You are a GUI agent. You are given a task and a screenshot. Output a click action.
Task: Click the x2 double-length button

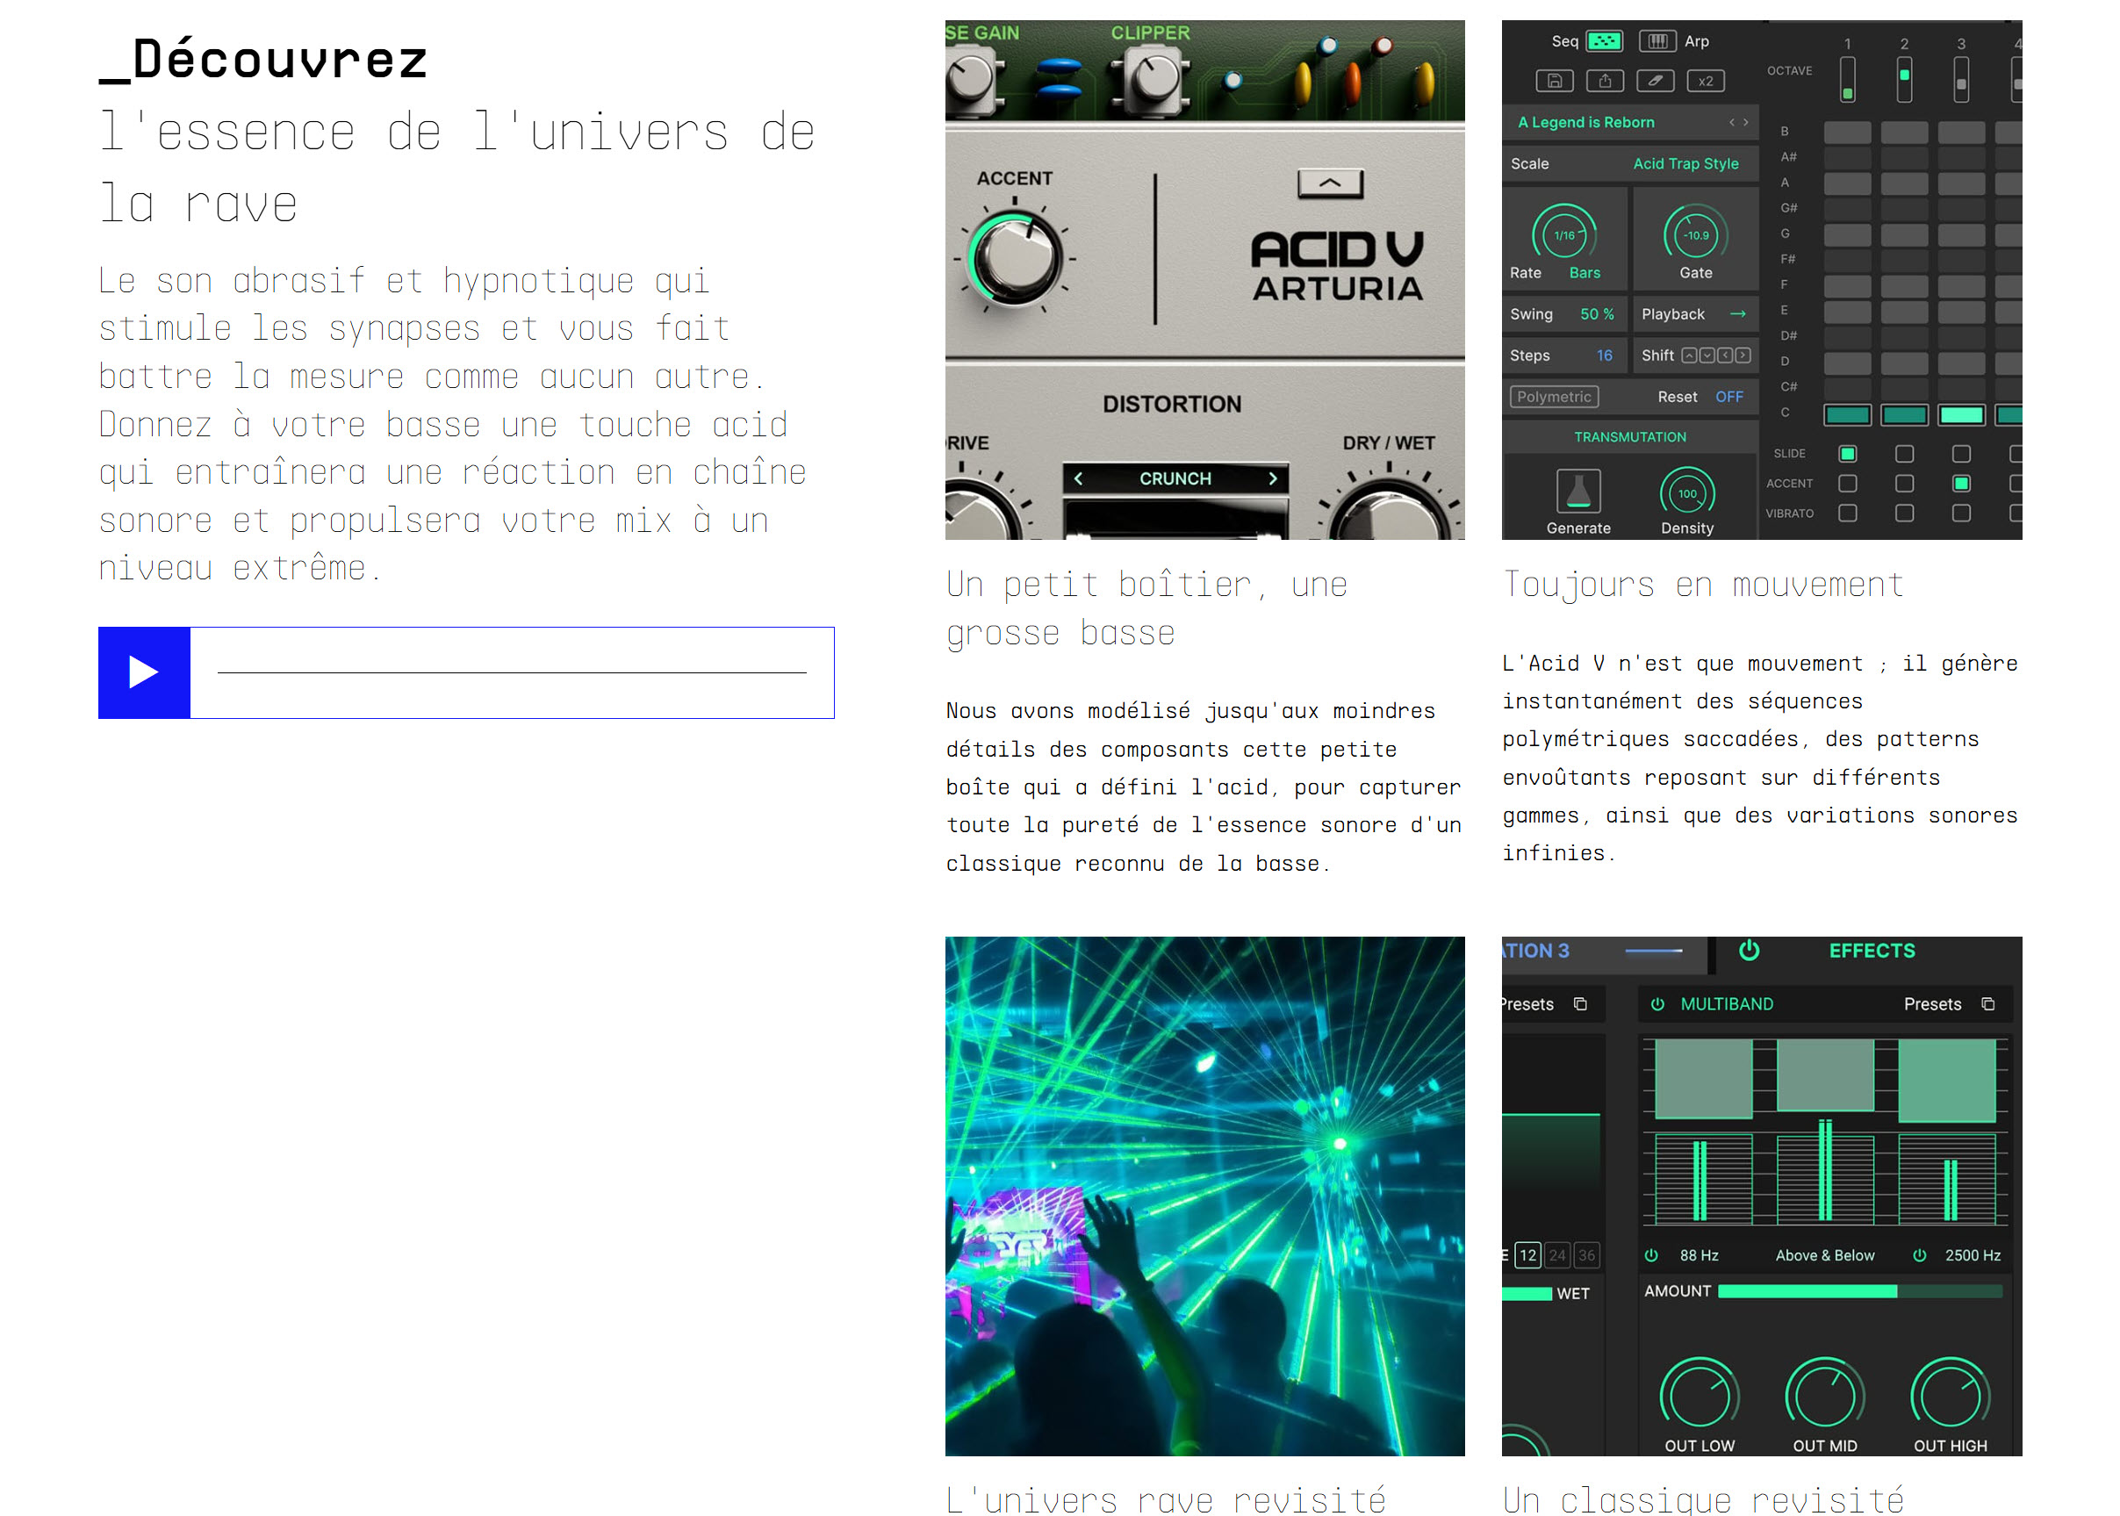tap(1706, 82)
